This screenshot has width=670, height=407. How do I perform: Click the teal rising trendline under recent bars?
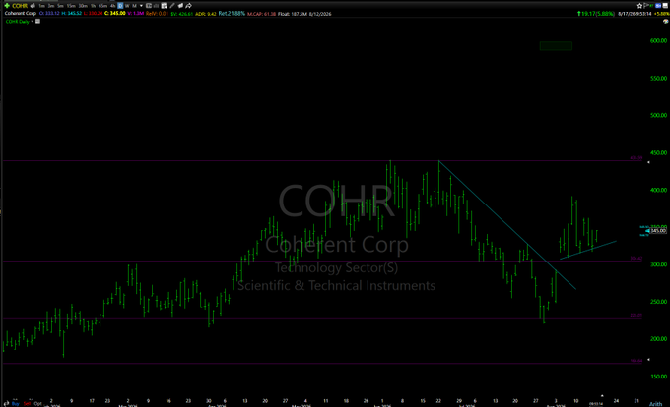588,250
